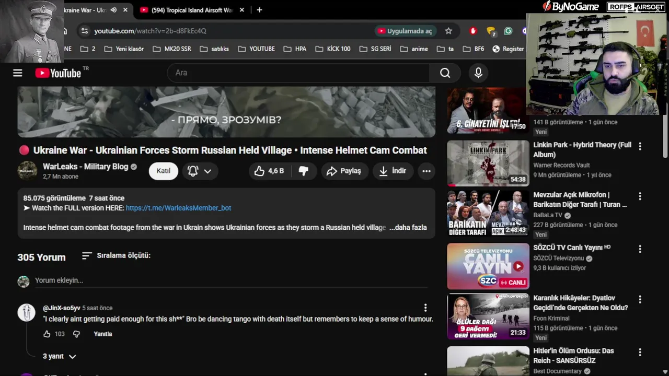Open the satılıks bookmark folder
Image resolution: width=669 pixels, height=376 pixels.
click(x=215, y=49)
